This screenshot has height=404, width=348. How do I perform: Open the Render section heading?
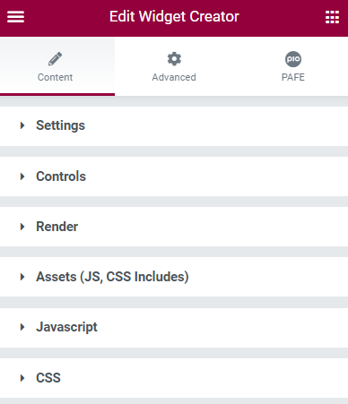(x=57, y=227)
